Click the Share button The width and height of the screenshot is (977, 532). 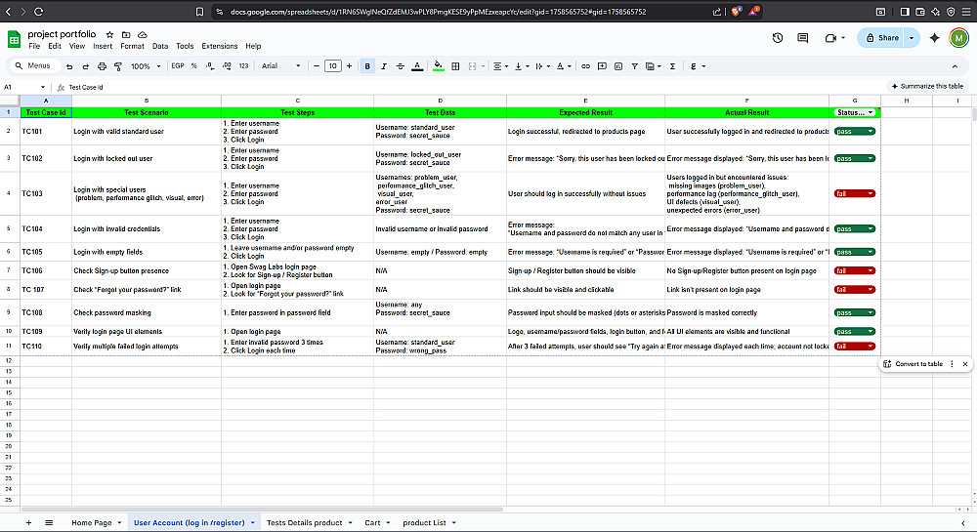881,38
